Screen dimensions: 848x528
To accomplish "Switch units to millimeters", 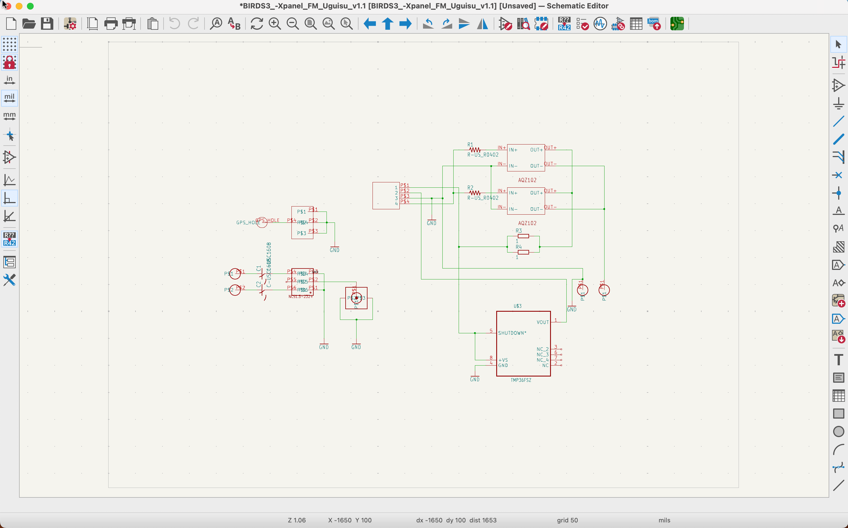I will 10,116.
